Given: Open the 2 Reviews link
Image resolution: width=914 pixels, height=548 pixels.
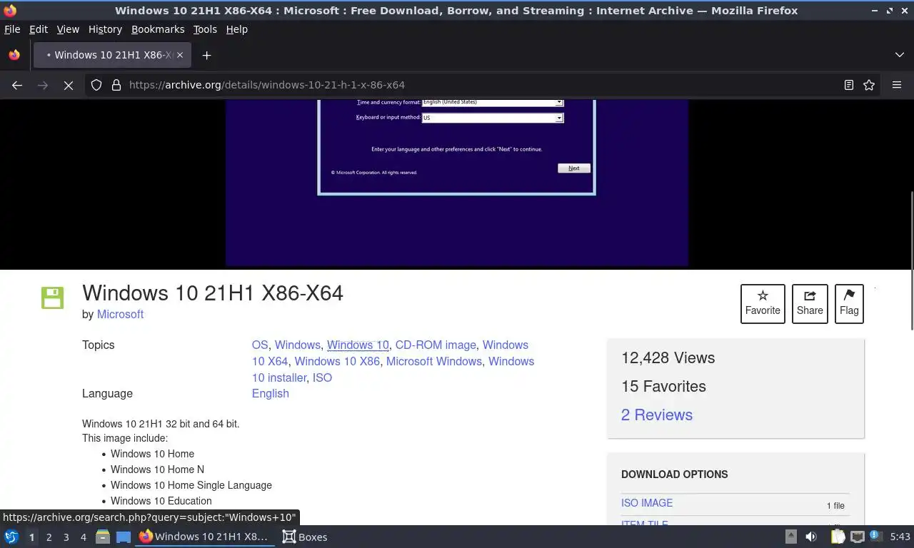Looking at the screenshot, I should click(657, 415).
